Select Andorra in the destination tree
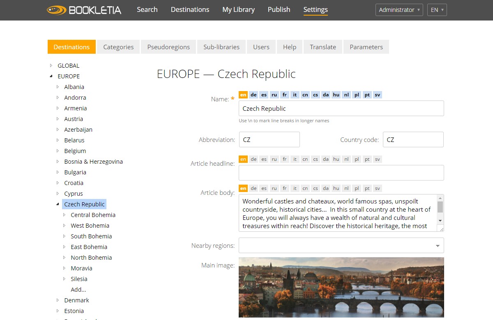 tap(75, 98)
